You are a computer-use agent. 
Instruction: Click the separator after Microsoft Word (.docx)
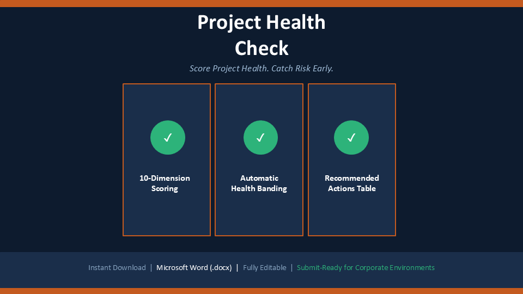tap(237, 268)
